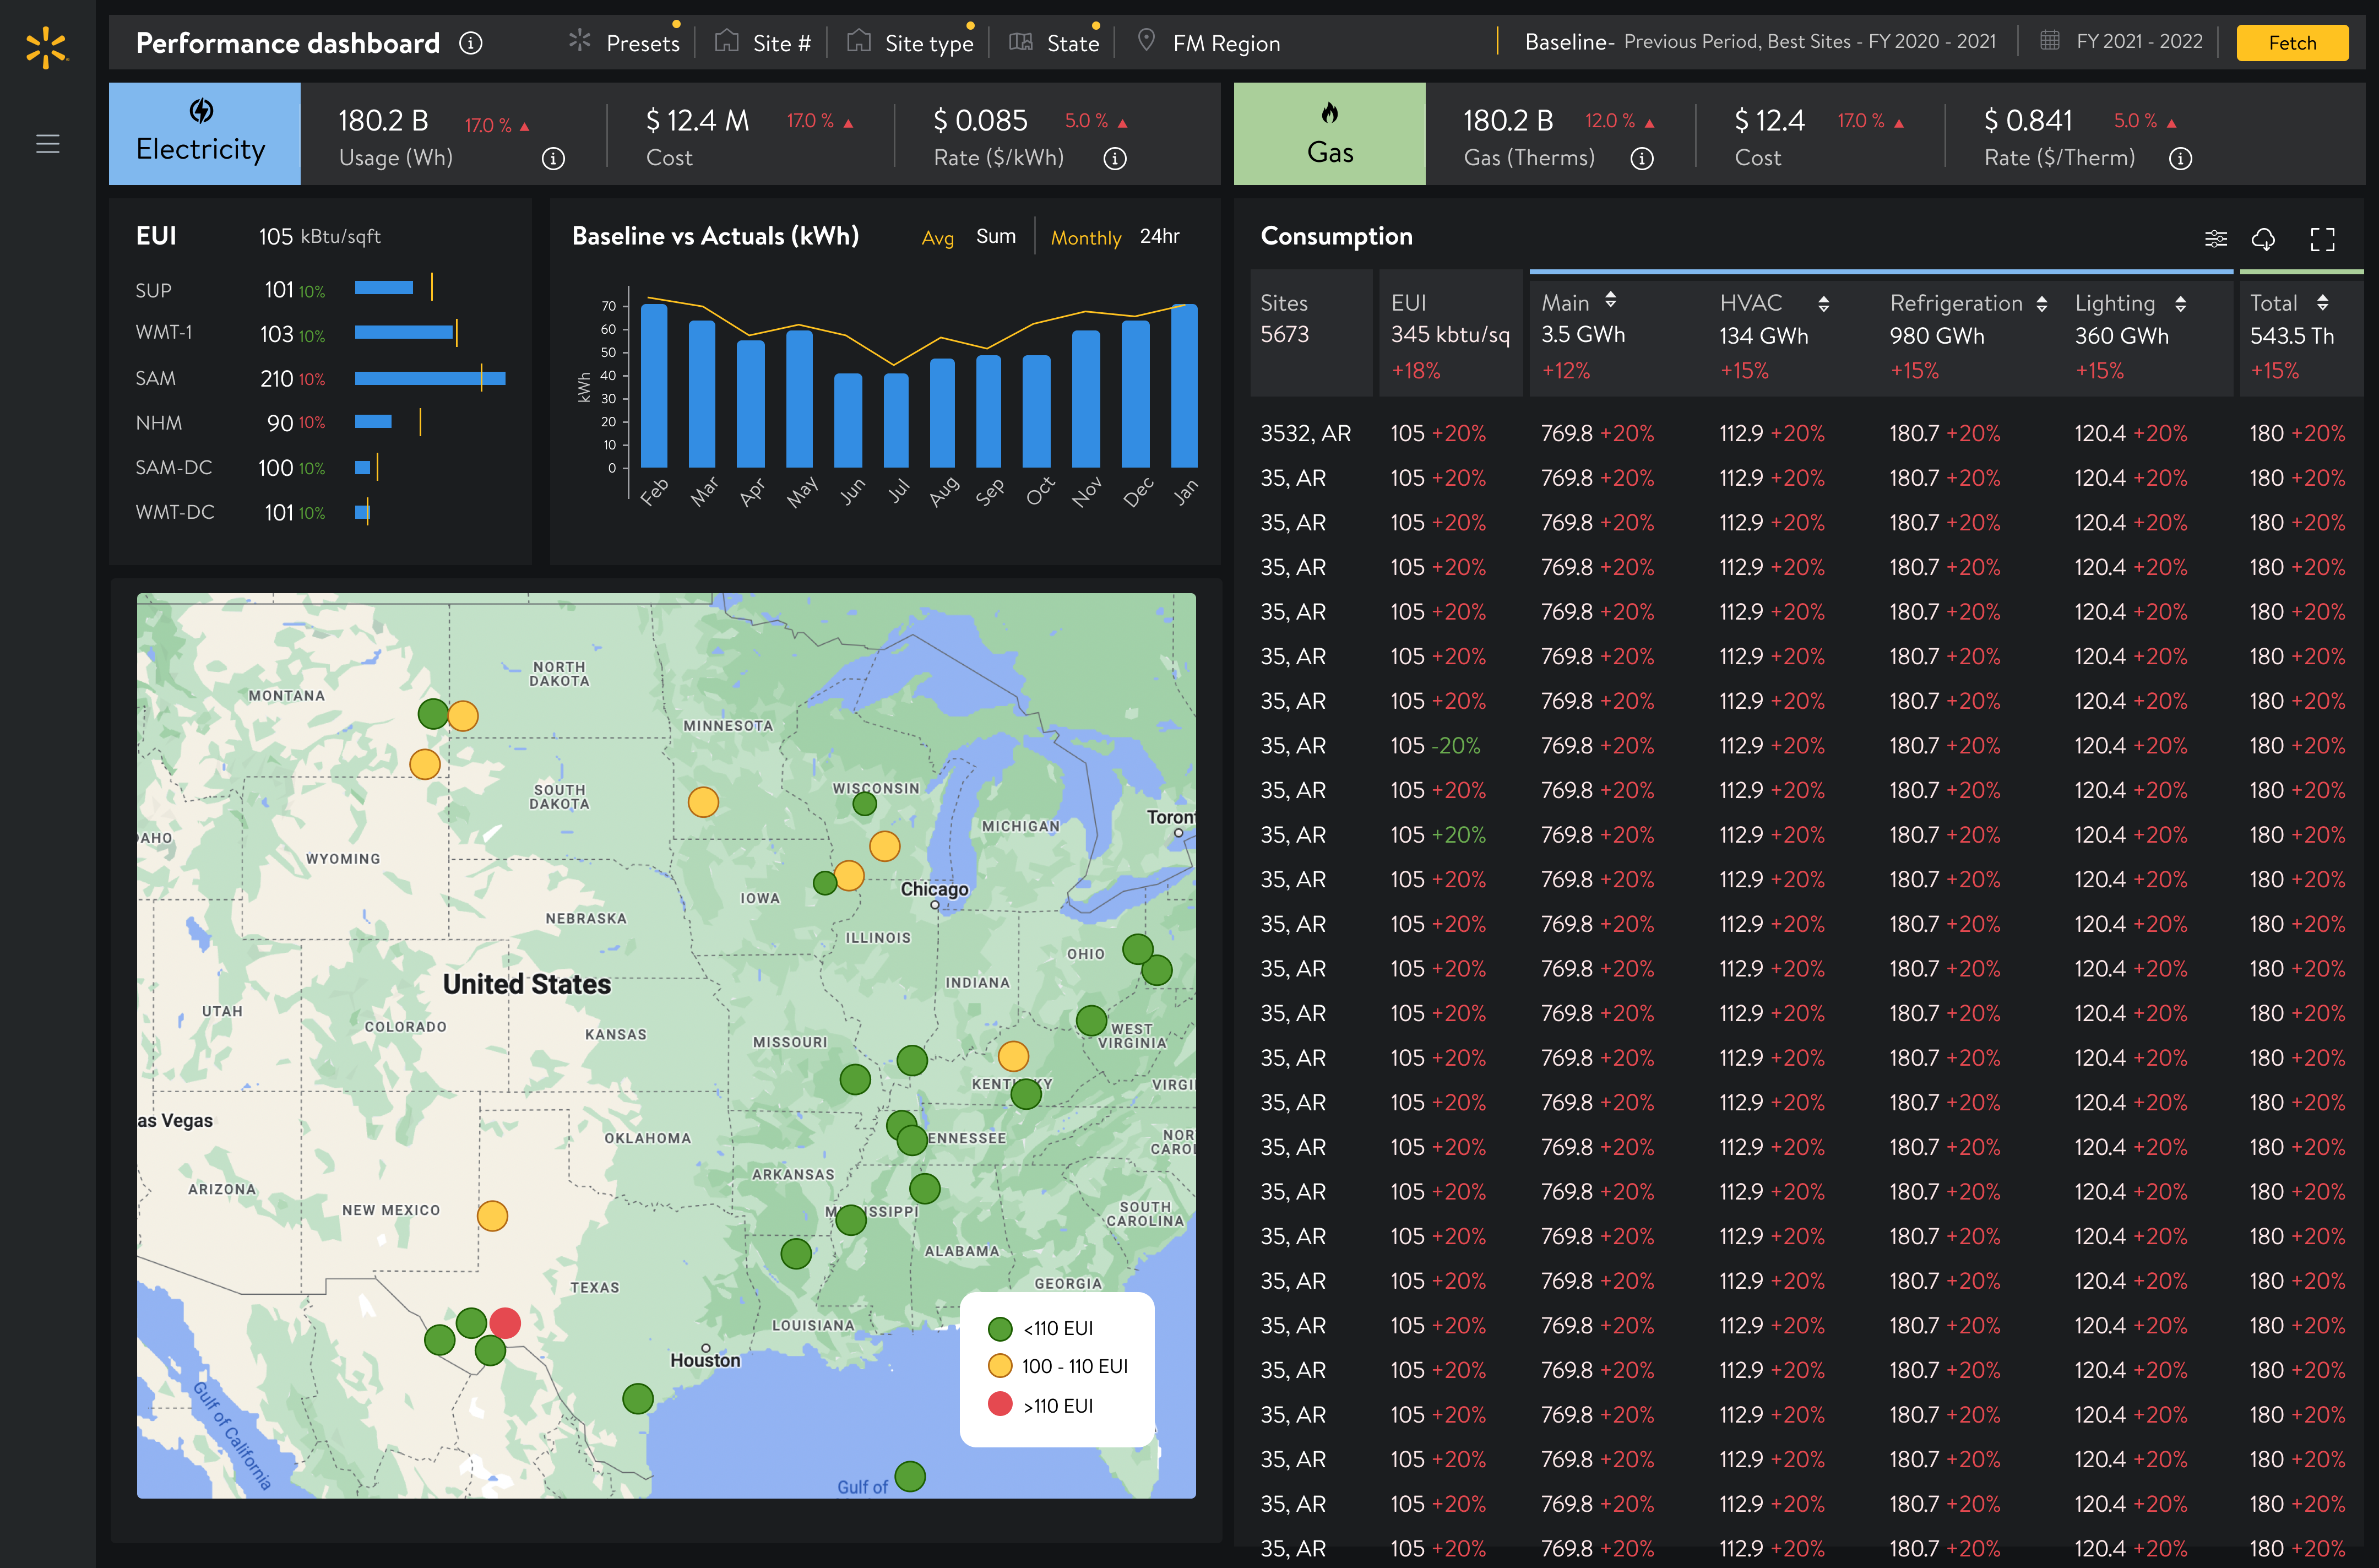Click the Presets sparkle icon

coord(580,41)
